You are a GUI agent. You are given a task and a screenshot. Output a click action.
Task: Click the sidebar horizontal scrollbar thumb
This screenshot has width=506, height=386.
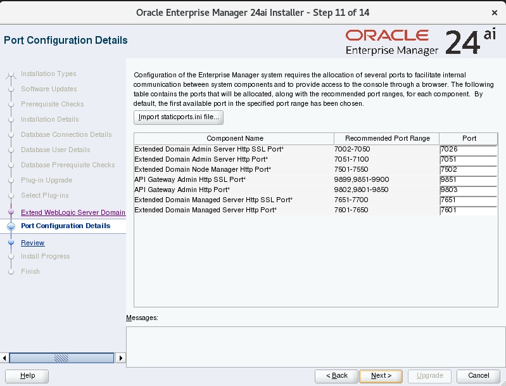61,358
